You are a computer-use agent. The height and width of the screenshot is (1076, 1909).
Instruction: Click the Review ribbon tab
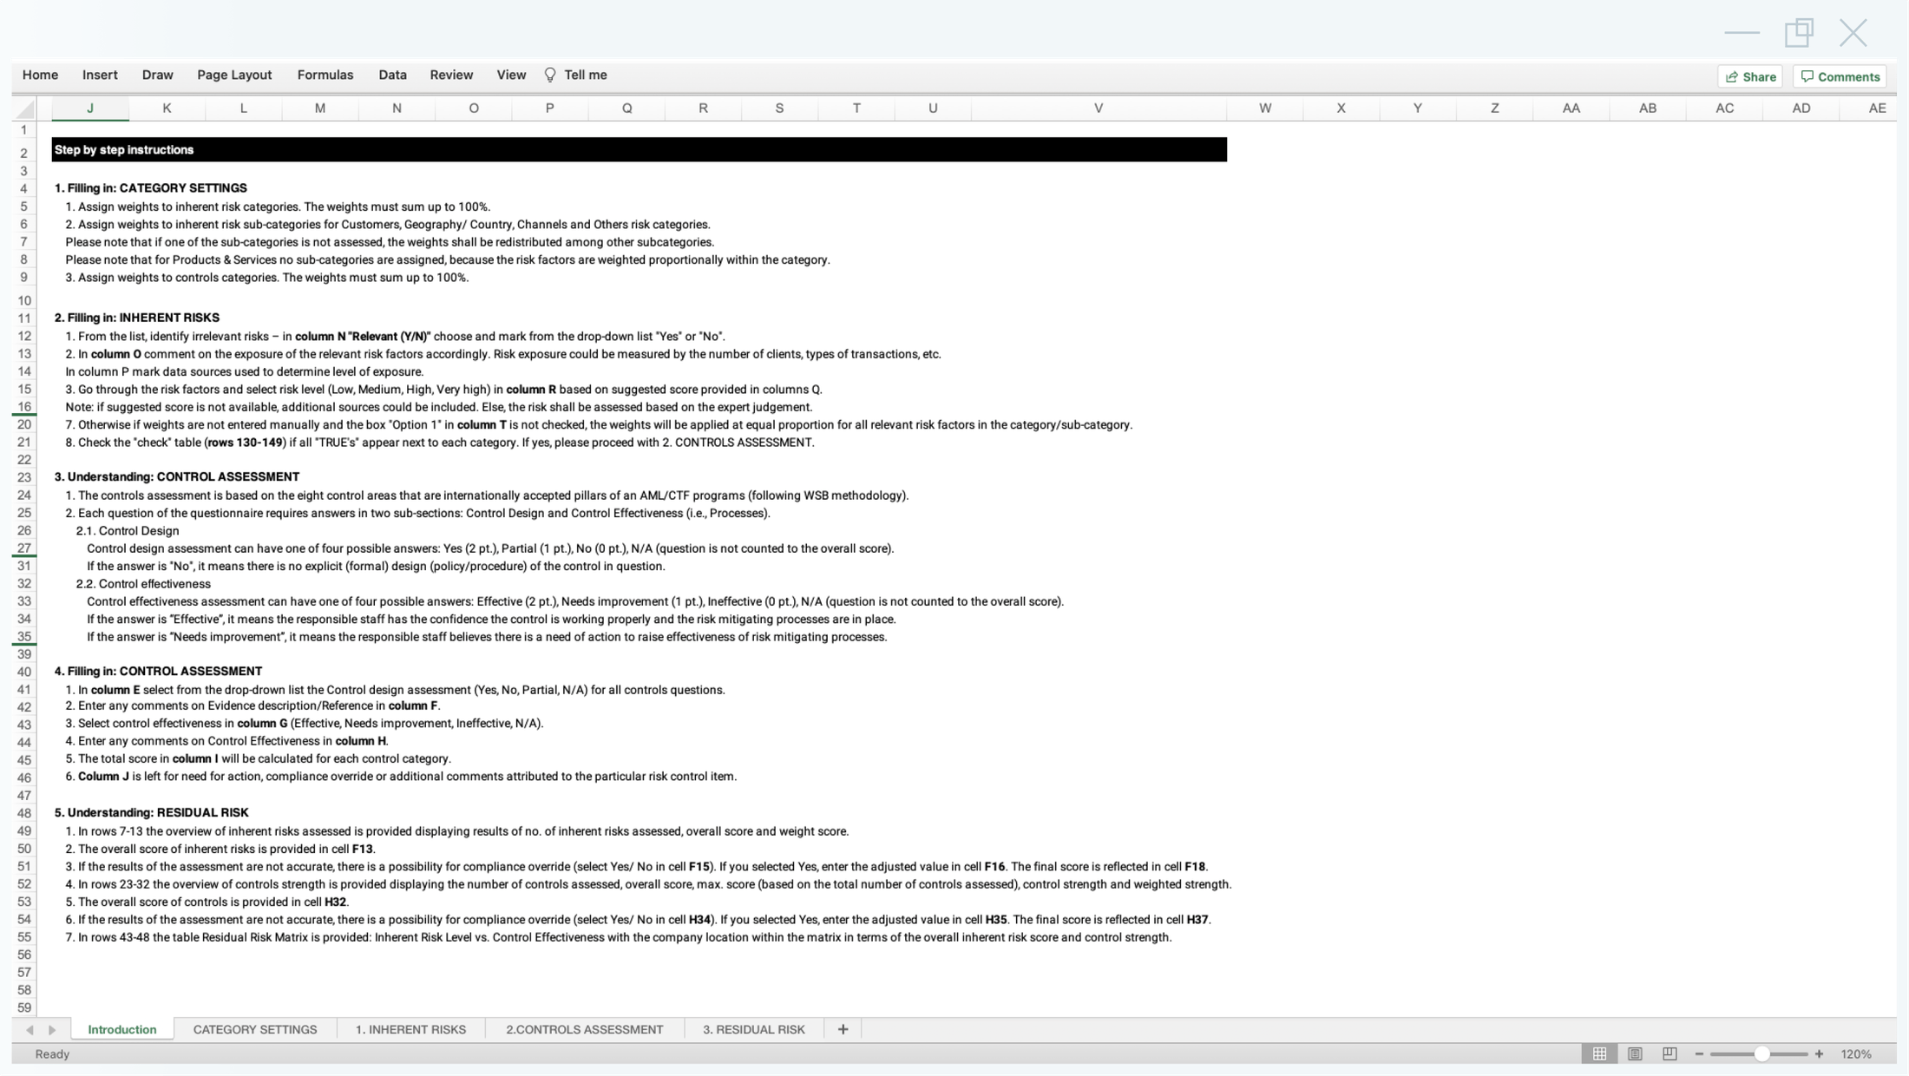451,75
